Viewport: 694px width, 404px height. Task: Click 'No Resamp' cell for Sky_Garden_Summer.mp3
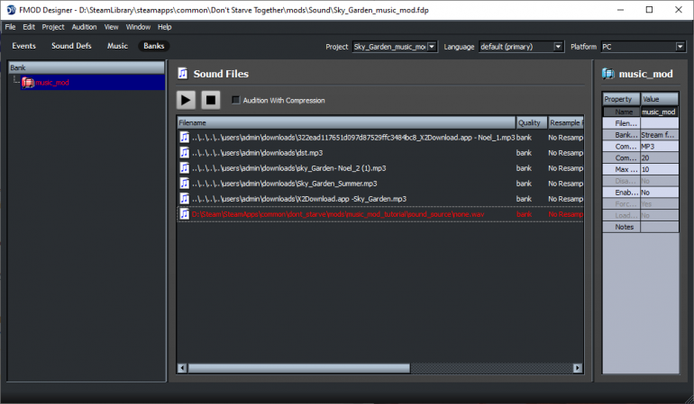click(x=566, y=184)
